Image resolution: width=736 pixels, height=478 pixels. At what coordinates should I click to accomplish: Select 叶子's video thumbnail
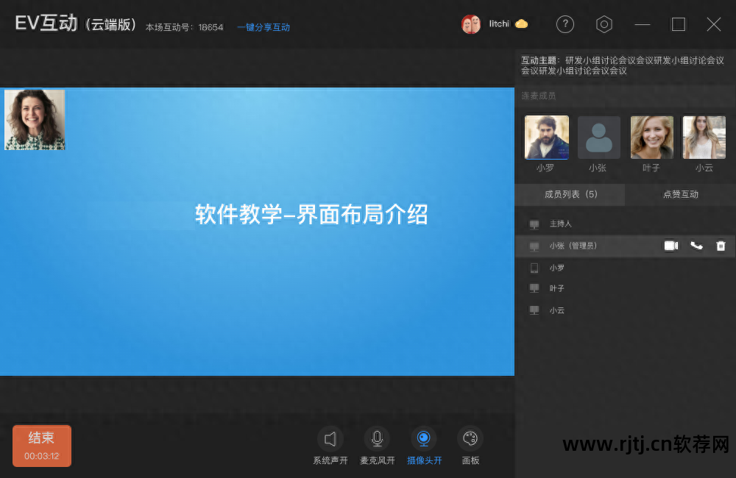coord(651,137)
